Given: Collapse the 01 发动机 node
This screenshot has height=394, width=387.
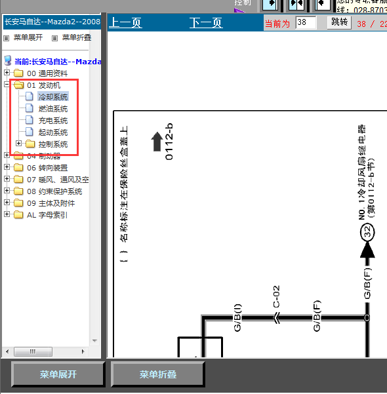Looking at the screenshot, I should (x=7, y=84).
